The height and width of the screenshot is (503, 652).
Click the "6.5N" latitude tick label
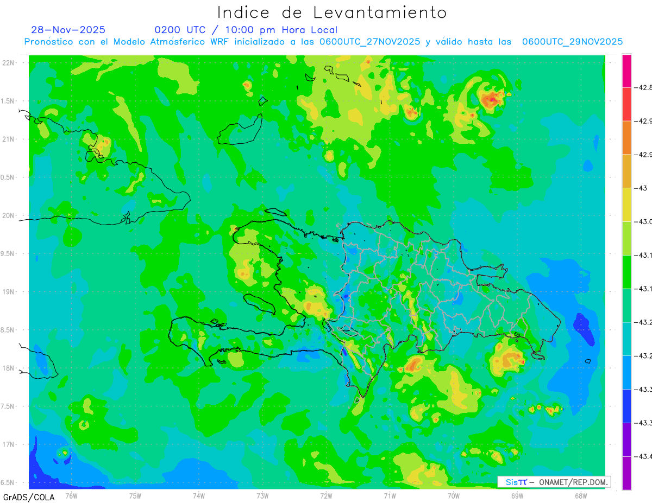point(8,482)
